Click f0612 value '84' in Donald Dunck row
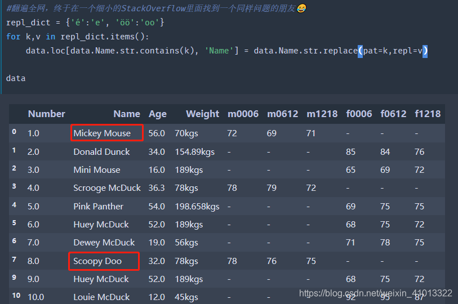Screen dimensions: 458x304 pos(385,152)
